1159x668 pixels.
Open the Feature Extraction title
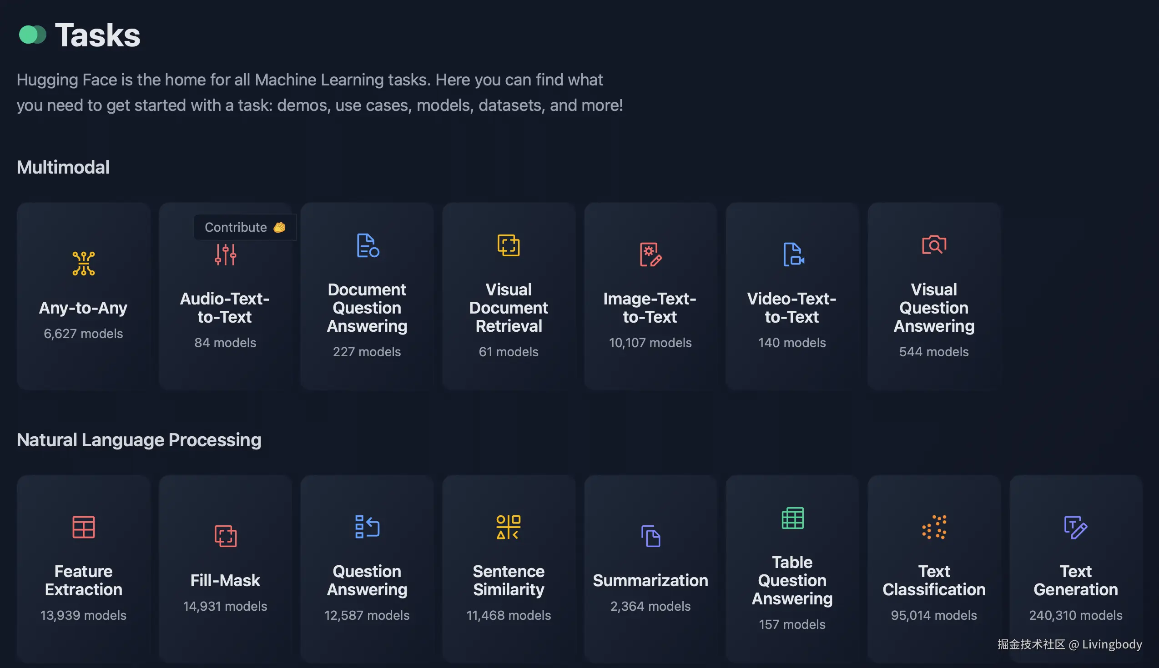84,580
